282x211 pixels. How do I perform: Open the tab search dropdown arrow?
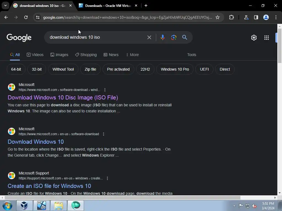click(6, 5)
